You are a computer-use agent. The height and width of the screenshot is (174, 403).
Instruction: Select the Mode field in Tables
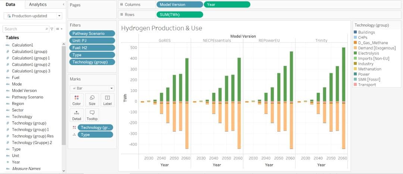click(17, 84)
